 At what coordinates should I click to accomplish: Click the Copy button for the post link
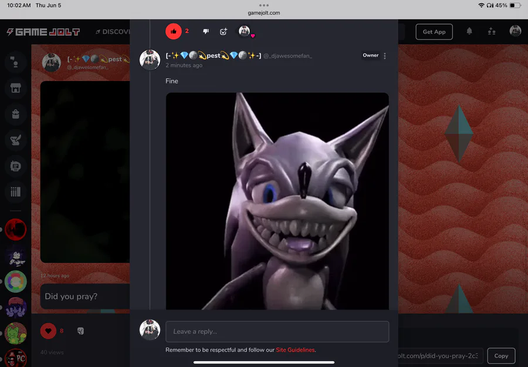(x=501, y=356)
